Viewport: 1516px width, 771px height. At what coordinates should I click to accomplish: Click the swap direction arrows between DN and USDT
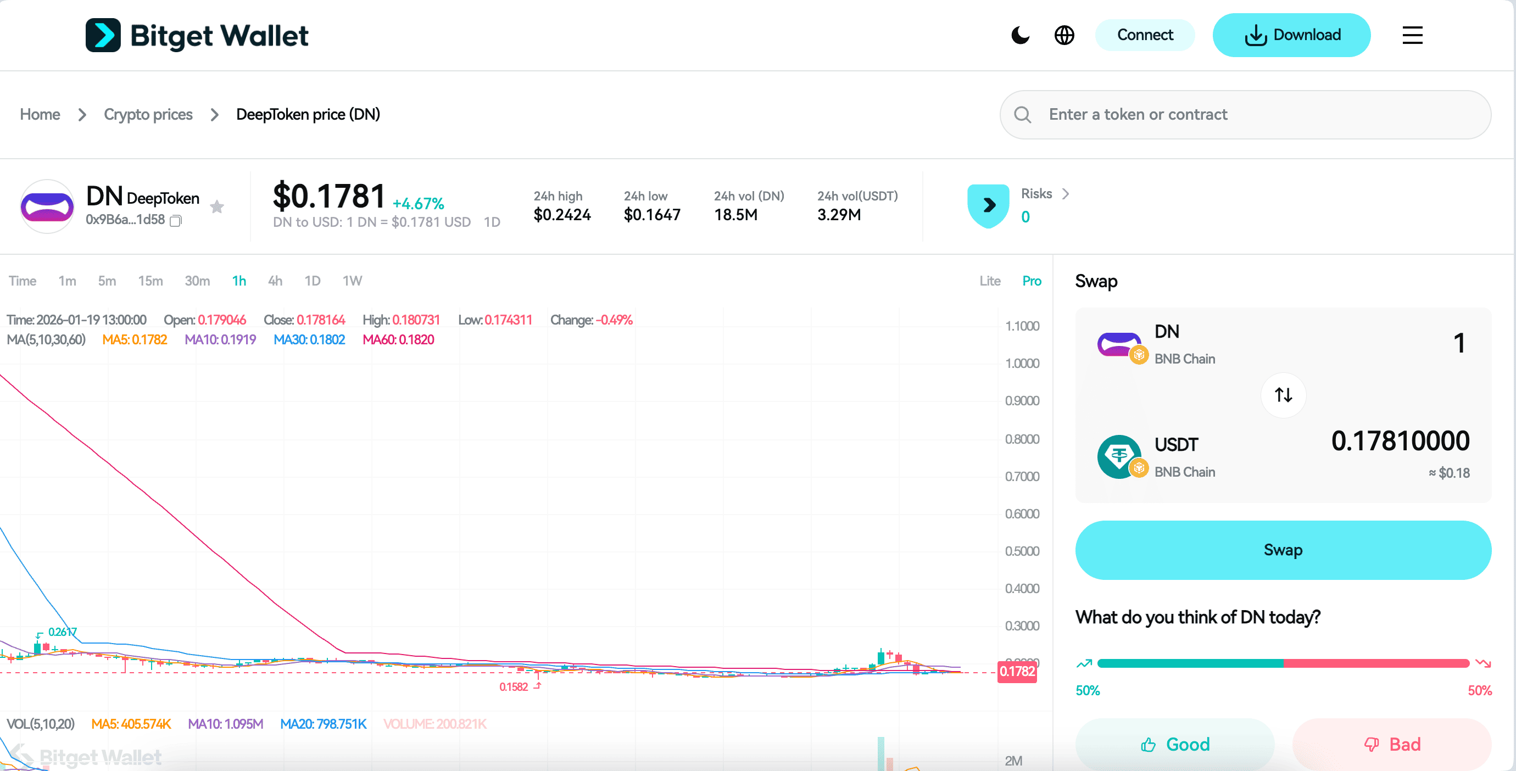[1283, 395]
